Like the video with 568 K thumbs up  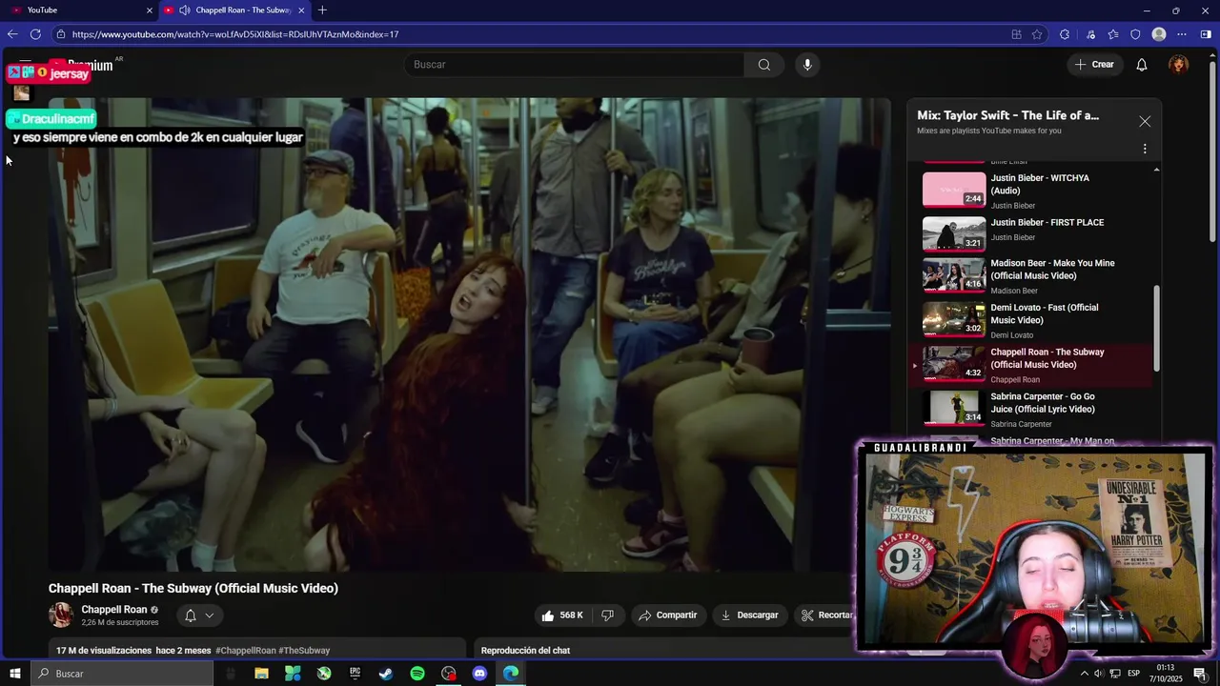coord(562,615)
